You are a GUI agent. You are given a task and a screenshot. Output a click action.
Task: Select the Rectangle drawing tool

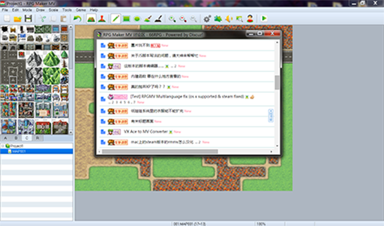coord(127,19)
